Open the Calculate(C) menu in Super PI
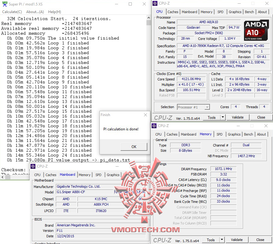 pos(12,12)
